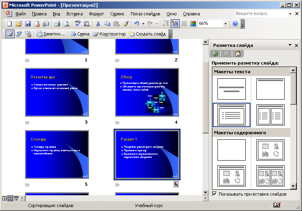The image size is (302, 211).
Task: Click the Undo arrow icon
Action: point(137,24)
